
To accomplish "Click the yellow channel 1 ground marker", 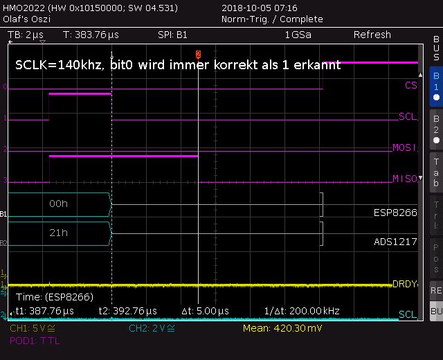I will (x=3, y=285).
